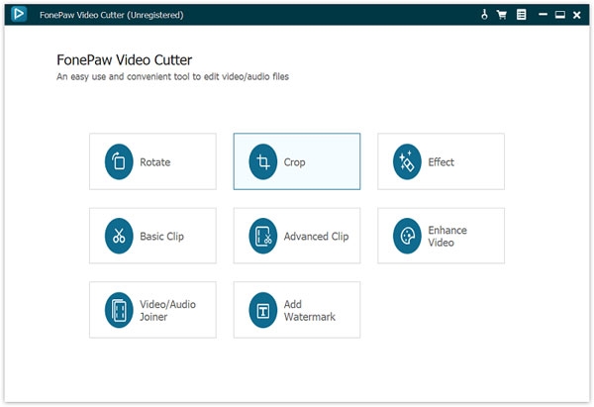Launch the Basic Clip label

pyautogui.click(x=161, y=236)
